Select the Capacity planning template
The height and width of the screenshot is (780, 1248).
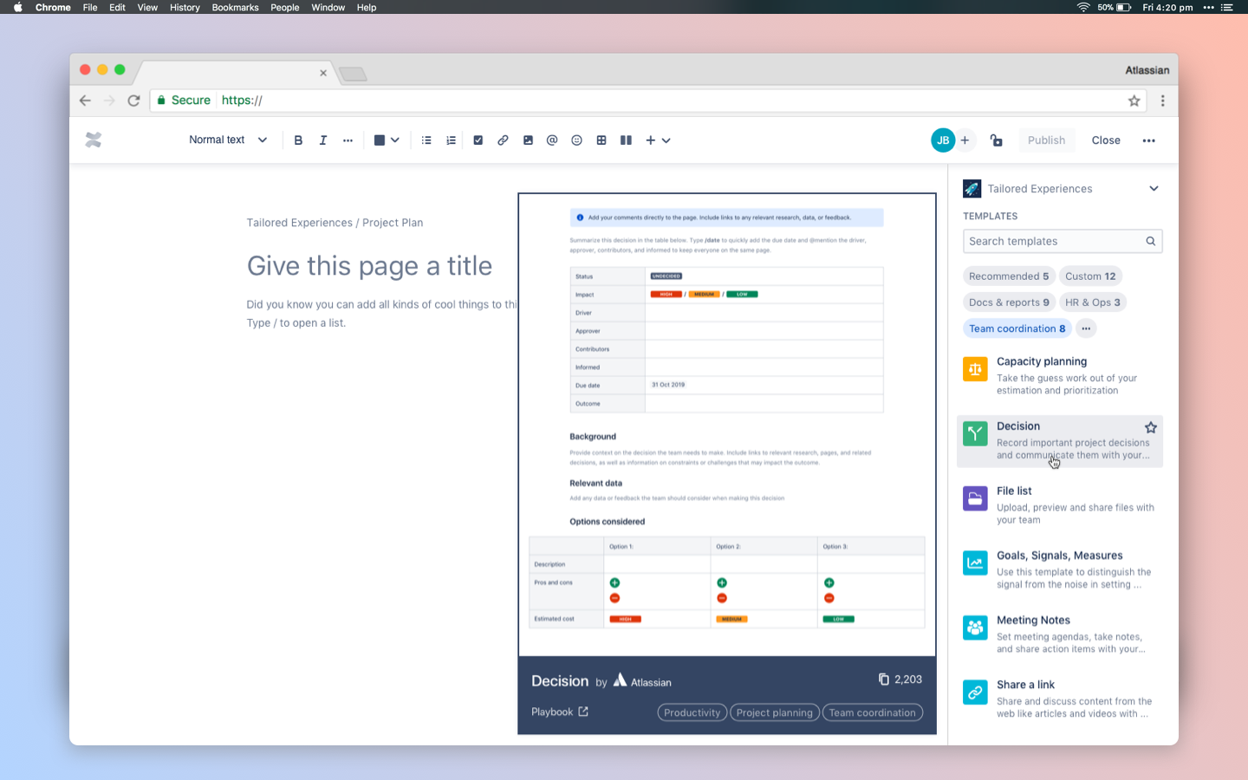click(x=1060, y=375)
